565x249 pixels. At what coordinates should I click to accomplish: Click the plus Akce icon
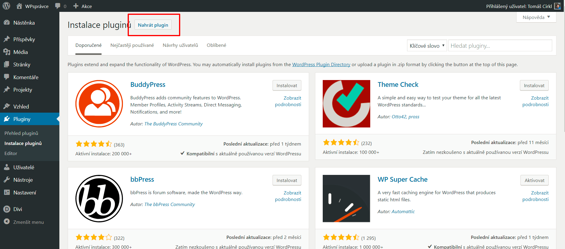(76, 6)
